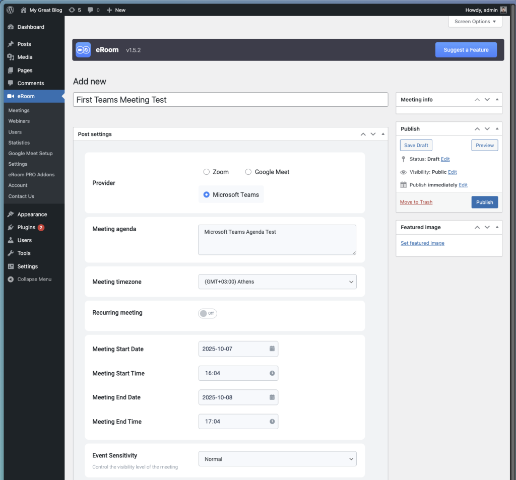Collapse the Post settings panel toggle
This screenshot has width=516, height=480.
coord(383,134)
